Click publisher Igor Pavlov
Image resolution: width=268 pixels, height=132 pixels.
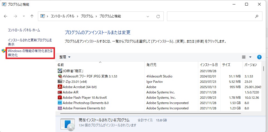[x=154, y=82]
